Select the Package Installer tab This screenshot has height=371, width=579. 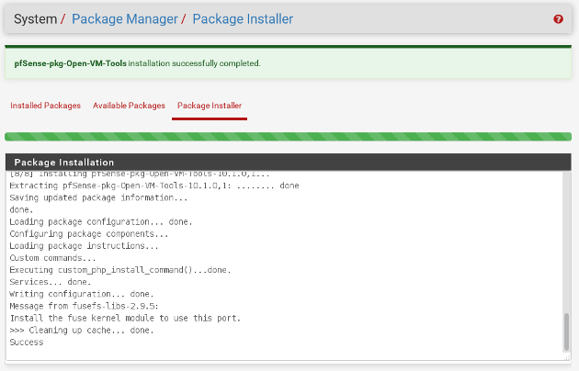tap(210, 106)
